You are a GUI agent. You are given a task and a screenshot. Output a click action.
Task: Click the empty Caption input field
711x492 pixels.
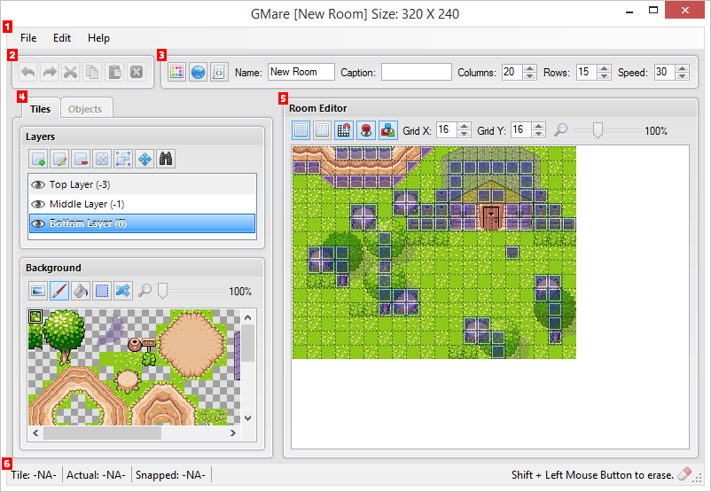click(x=417, y=72)
